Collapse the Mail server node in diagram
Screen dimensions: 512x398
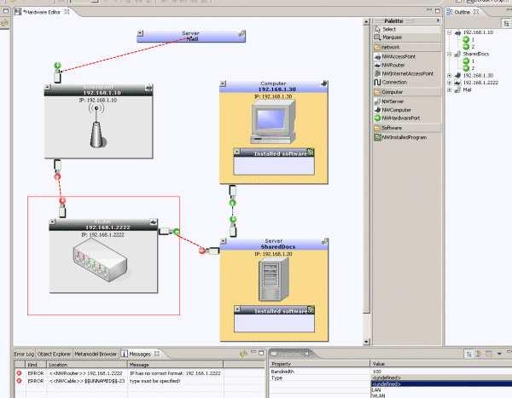coord(140,33)
